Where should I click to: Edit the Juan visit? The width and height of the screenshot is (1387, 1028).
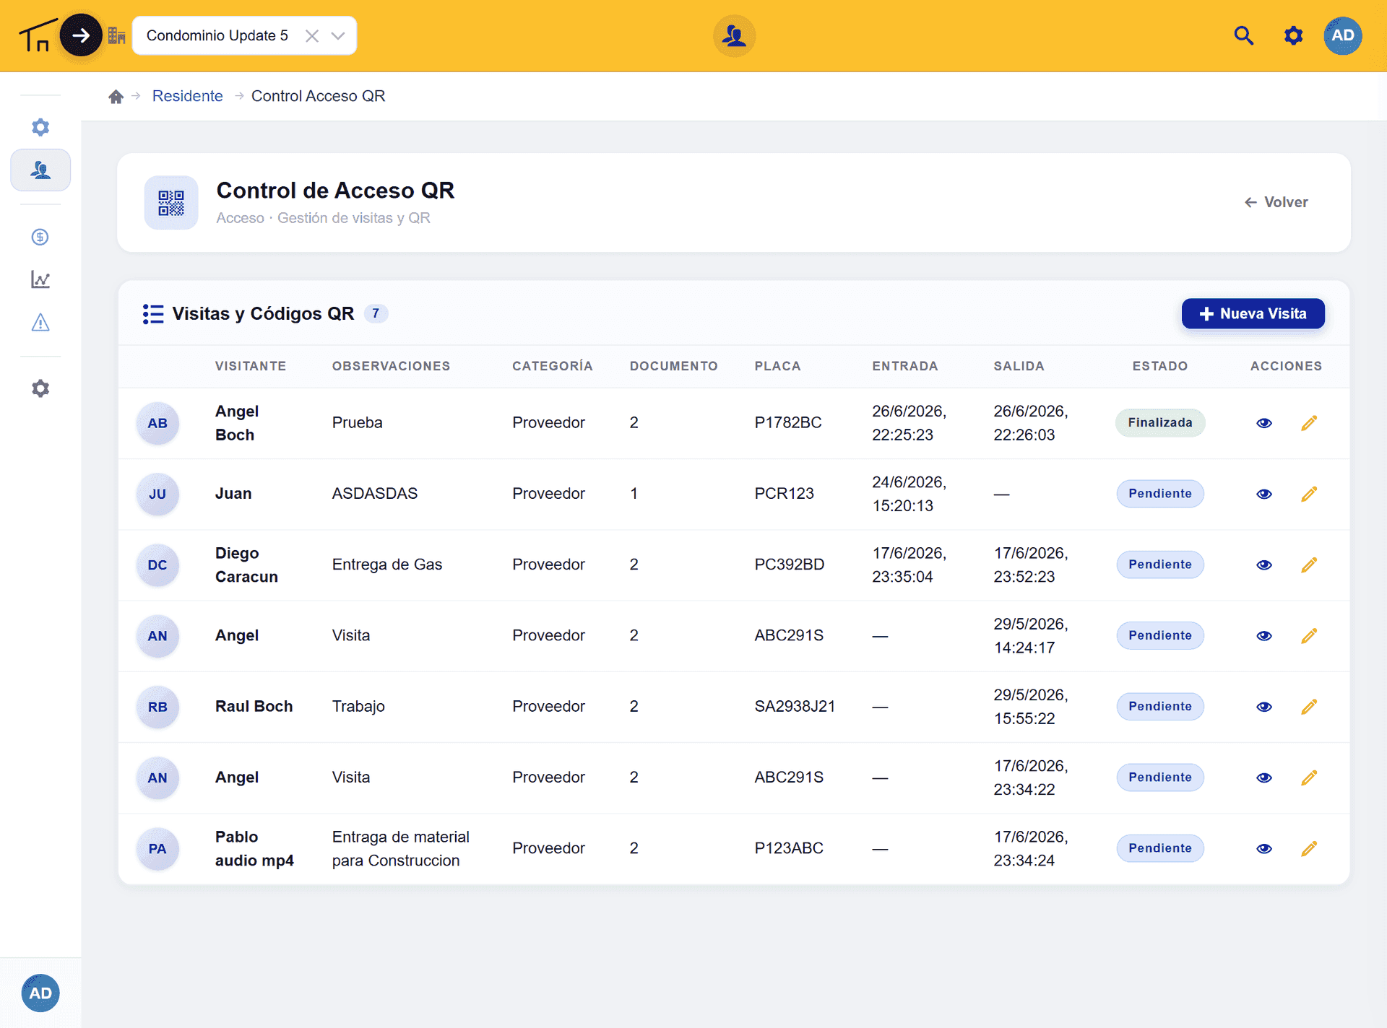point(1309,494)
